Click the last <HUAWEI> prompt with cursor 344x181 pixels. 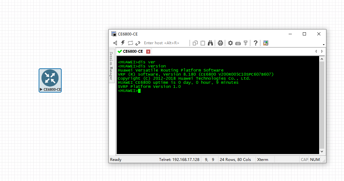point(129,91)
